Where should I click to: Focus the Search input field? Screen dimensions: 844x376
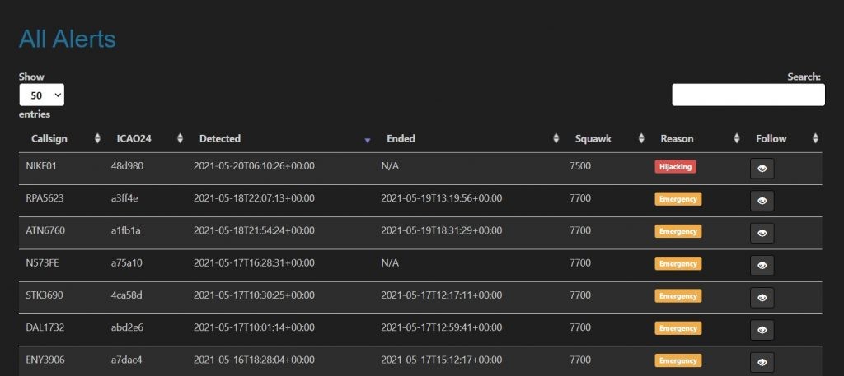click(748, 95)
